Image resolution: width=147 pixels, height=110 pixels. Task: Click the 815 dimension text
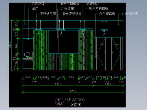click(72, 77)
